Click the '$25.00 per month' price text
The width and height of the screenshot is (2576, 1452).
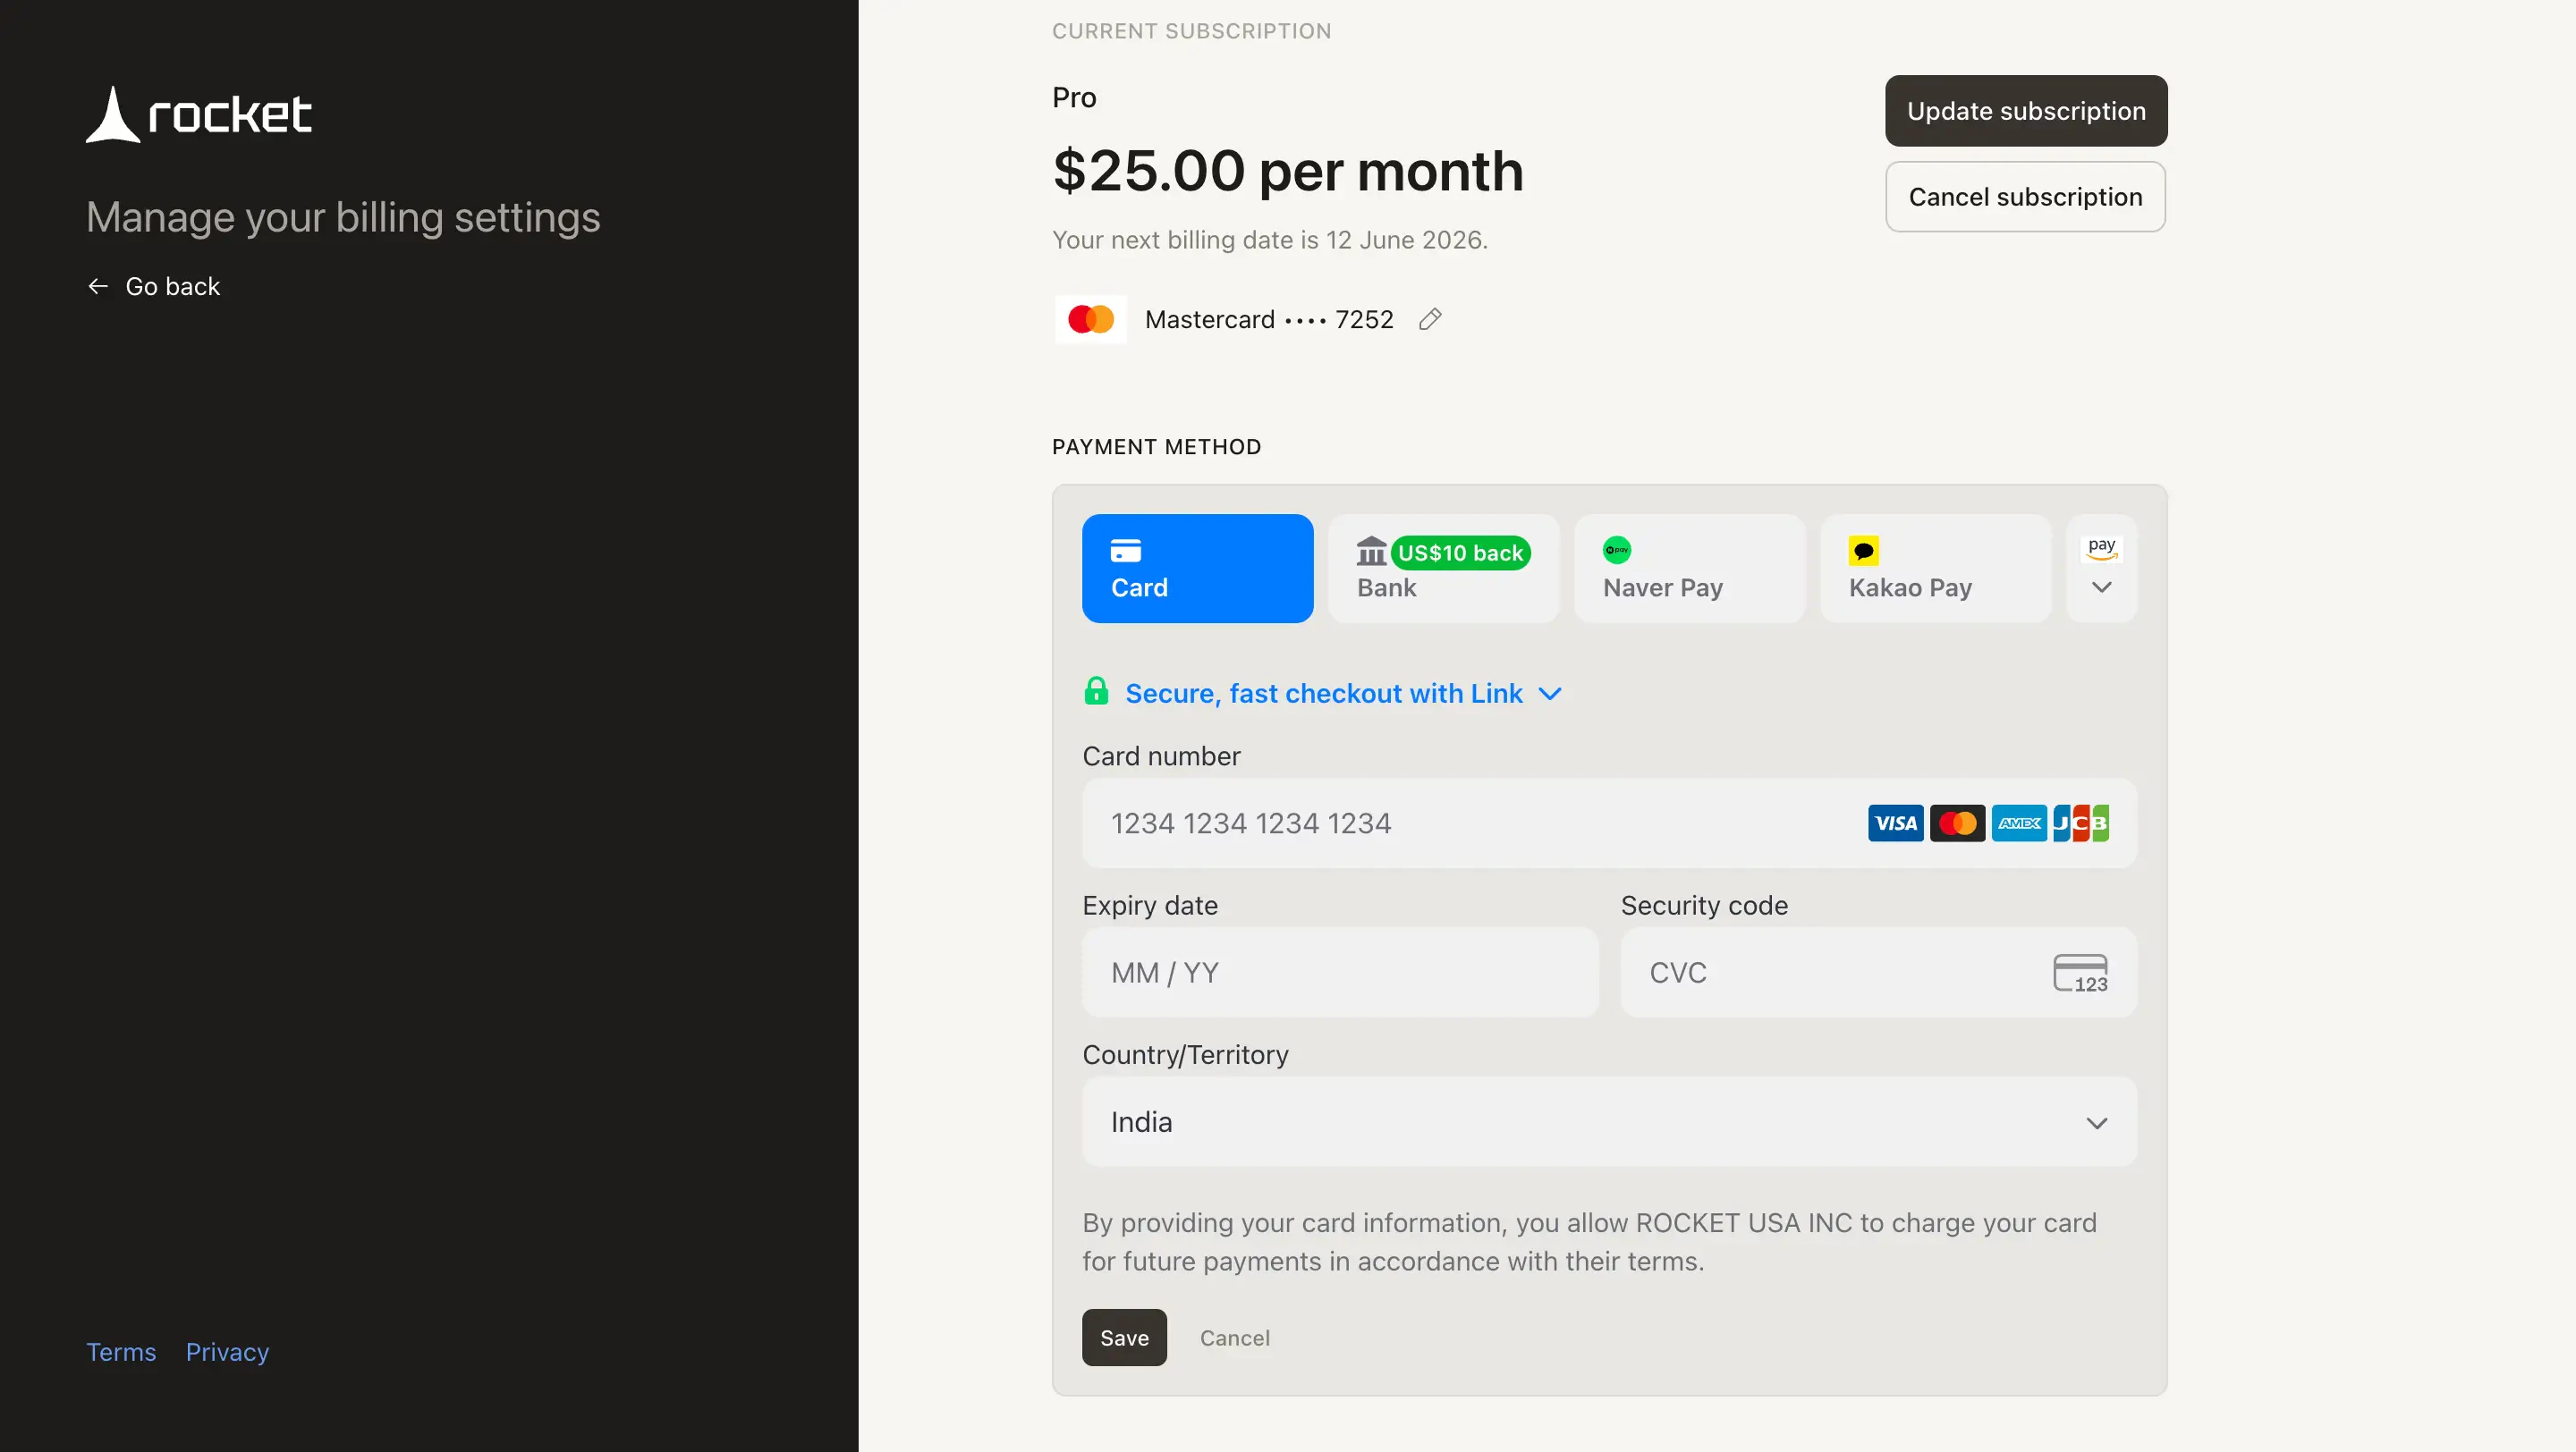pos(1288,170)
